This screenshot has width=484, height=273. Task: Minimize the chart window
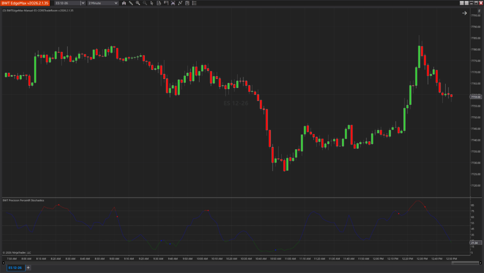pyautogui.click(x=471, y=3)
